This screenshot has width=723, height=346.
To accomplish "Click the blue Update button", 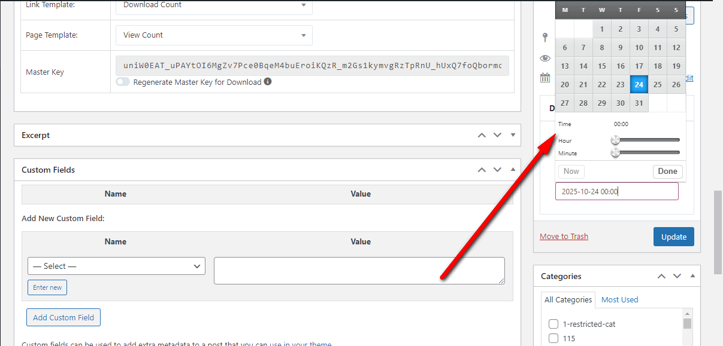I will pos(674,237).
